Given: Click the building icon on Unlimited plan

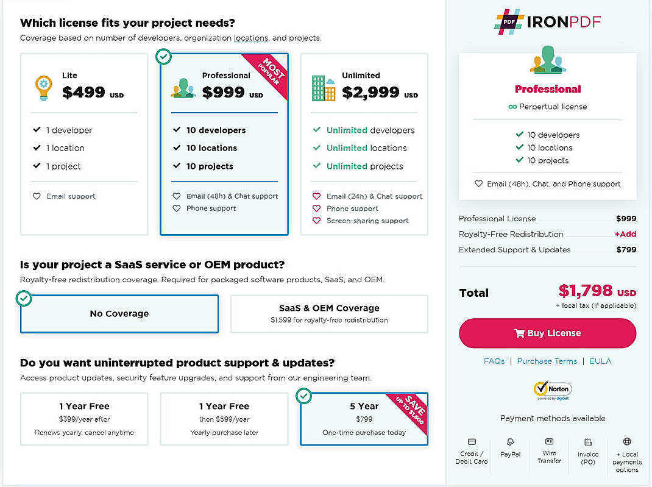Looking at the screenshot, I should point(323,87).
